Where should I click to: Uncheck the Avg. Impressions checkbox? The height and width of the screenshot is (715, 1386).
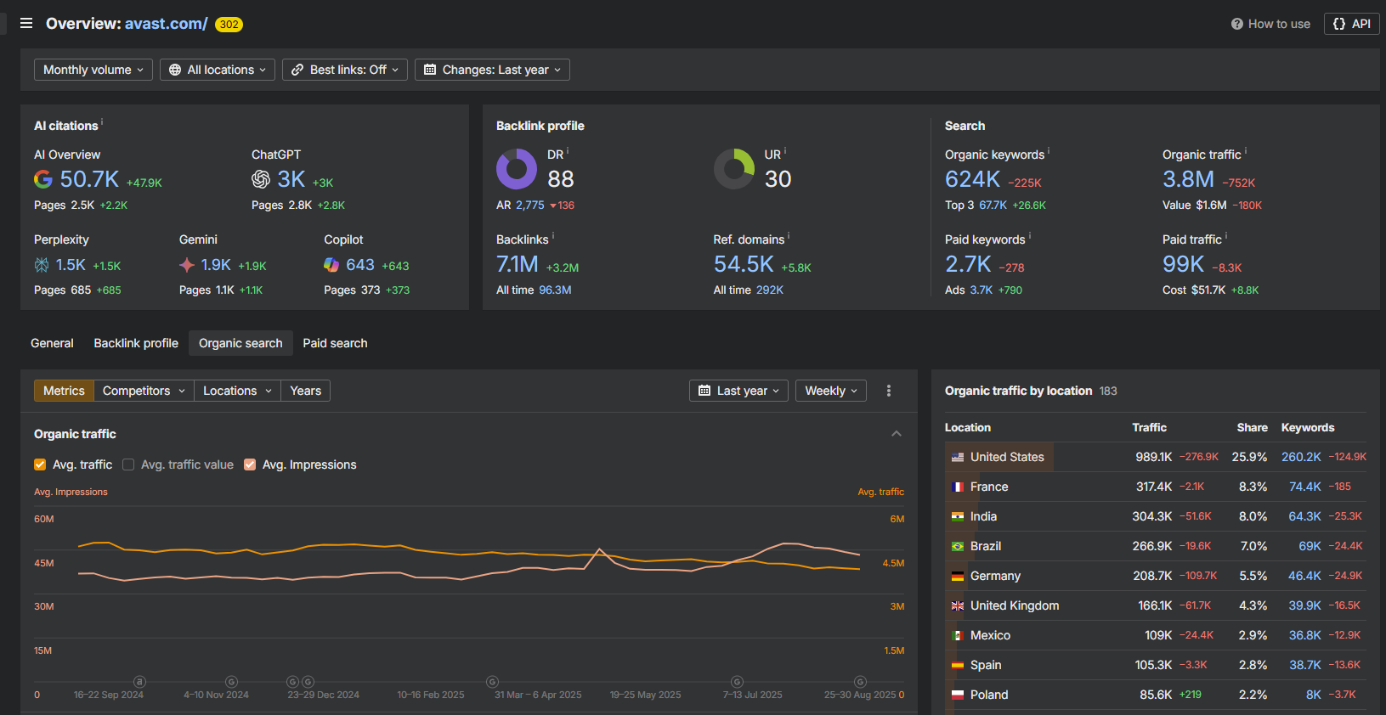250,464
